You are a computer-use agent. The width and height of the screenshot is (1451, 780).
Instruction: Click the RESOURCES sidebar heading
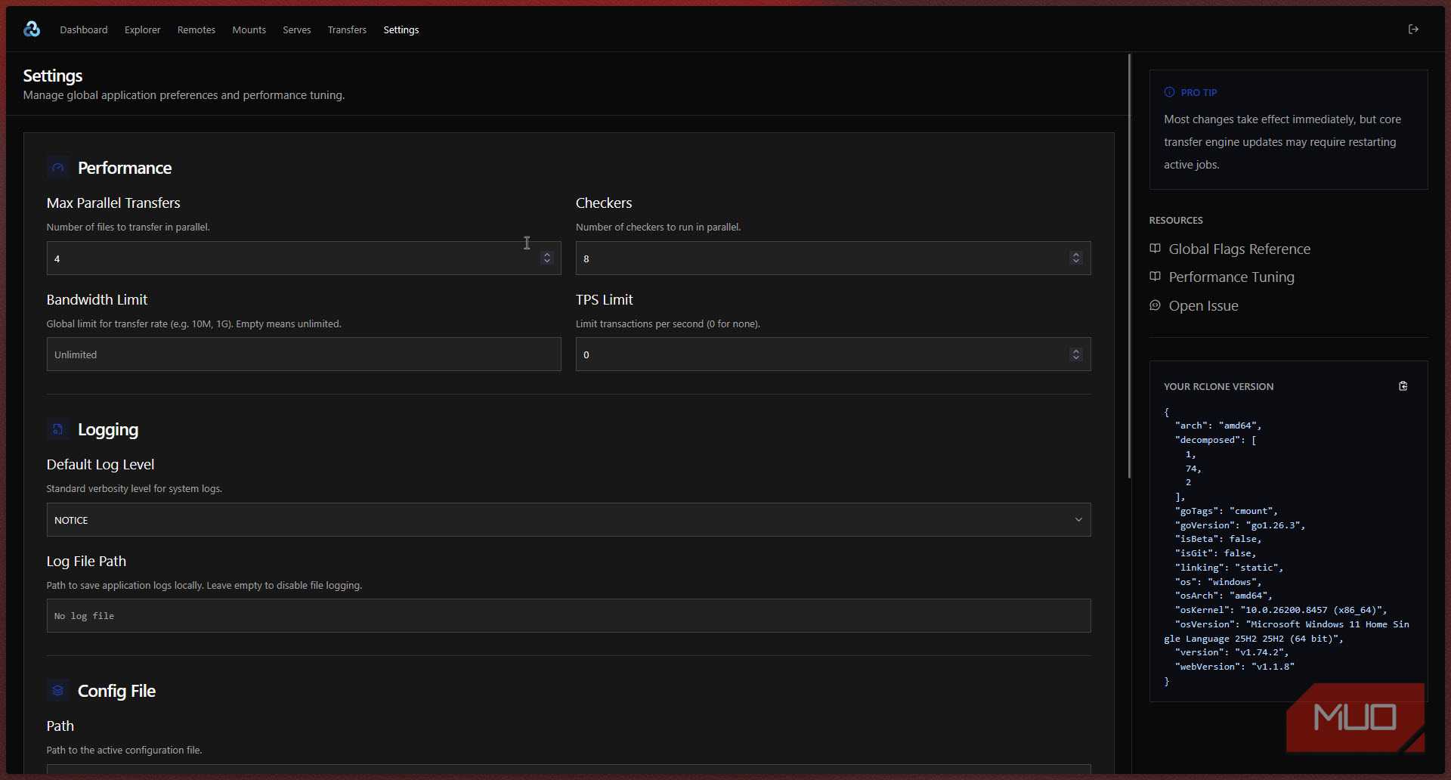click(1176, 220)
